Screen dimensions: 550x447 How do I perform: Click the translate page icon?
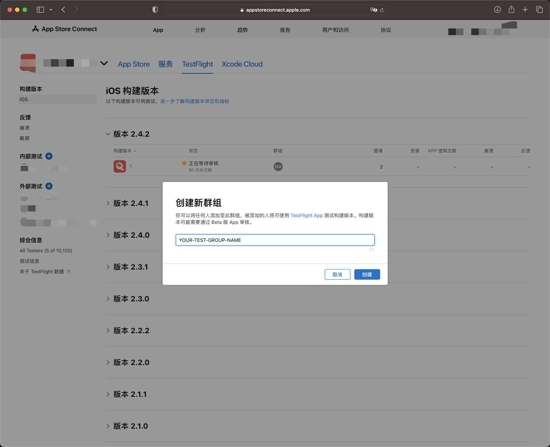pos(373,10)
